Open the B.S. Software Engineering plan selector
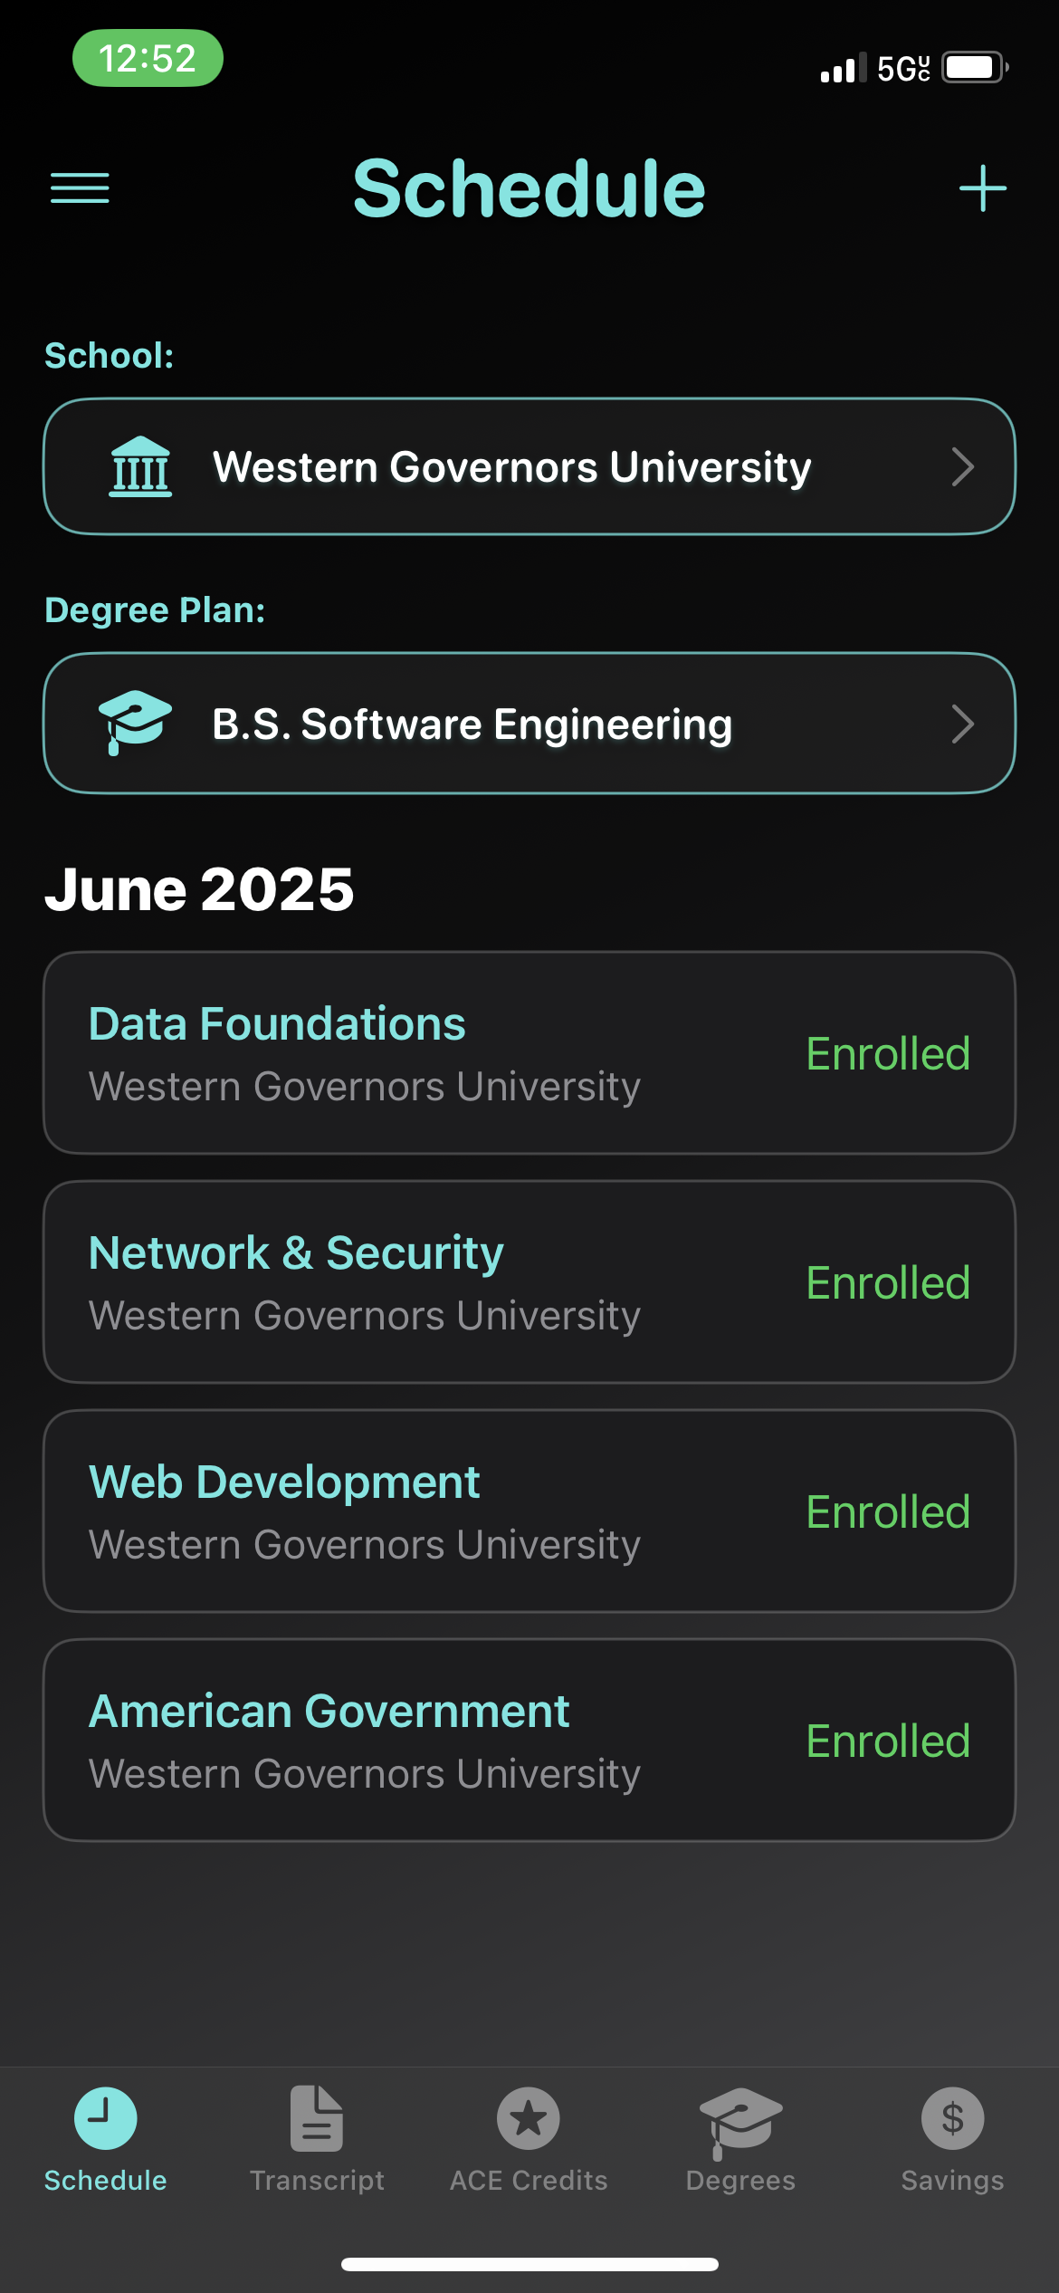Viewport: 1059px width, 2293px height. click(472, 724)
